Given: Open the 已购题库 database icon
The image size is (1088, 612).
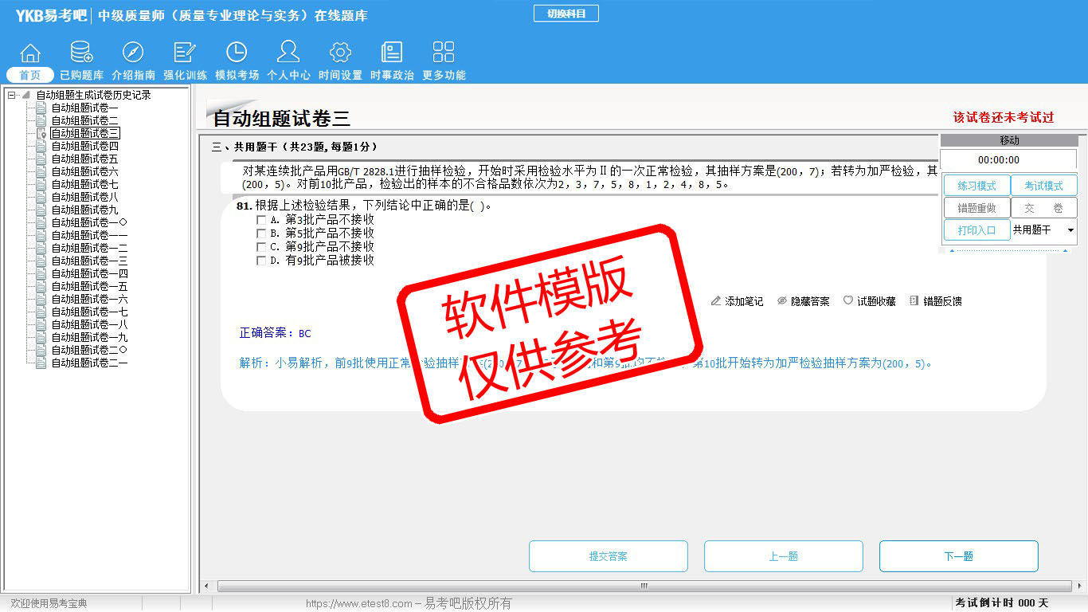Looking at the screenshot, I should tap(81, 53).
